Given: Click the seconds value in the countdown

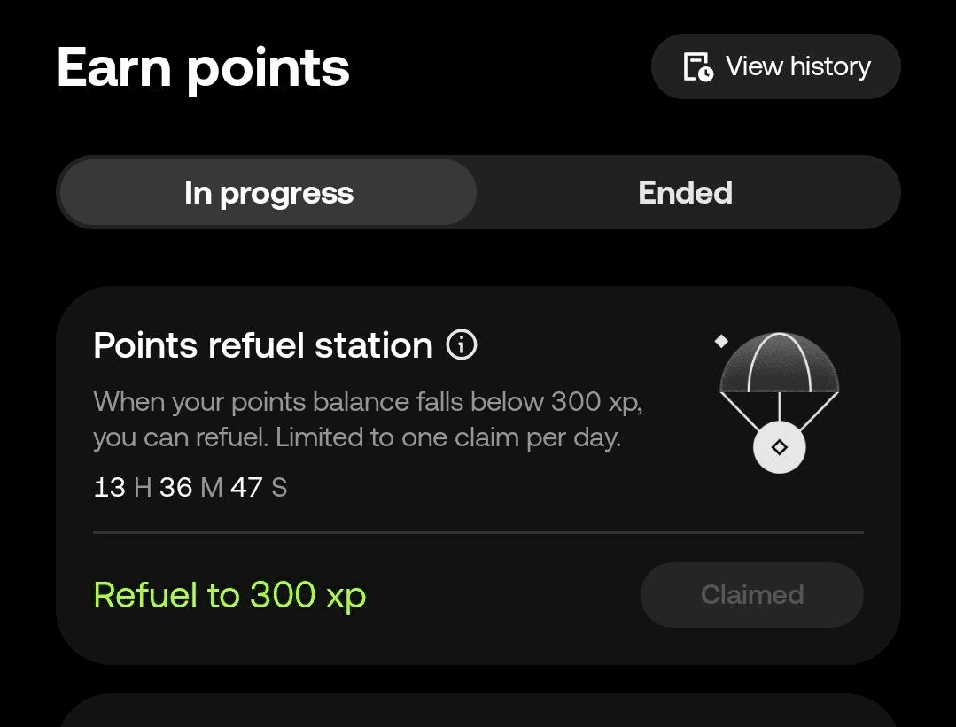Looking at the screenshot, I should [246, 488].
